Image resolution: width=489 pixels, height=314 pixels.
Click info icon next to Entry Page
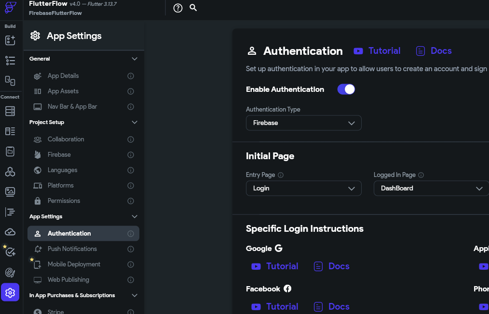[x=281, y=175]
